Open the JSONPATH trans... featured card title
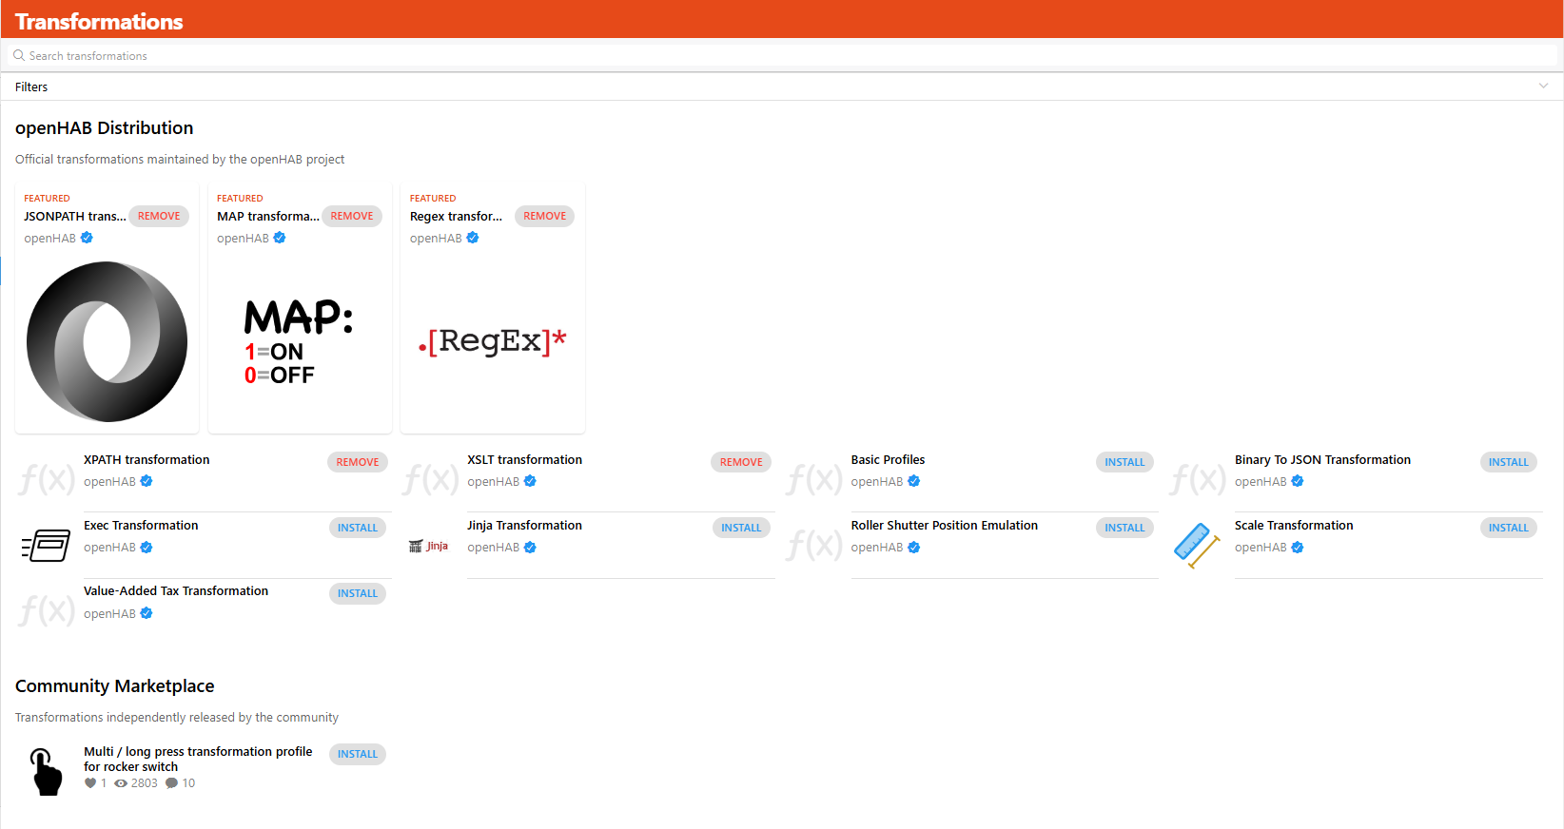1564x829 pixels. (75, 216)
